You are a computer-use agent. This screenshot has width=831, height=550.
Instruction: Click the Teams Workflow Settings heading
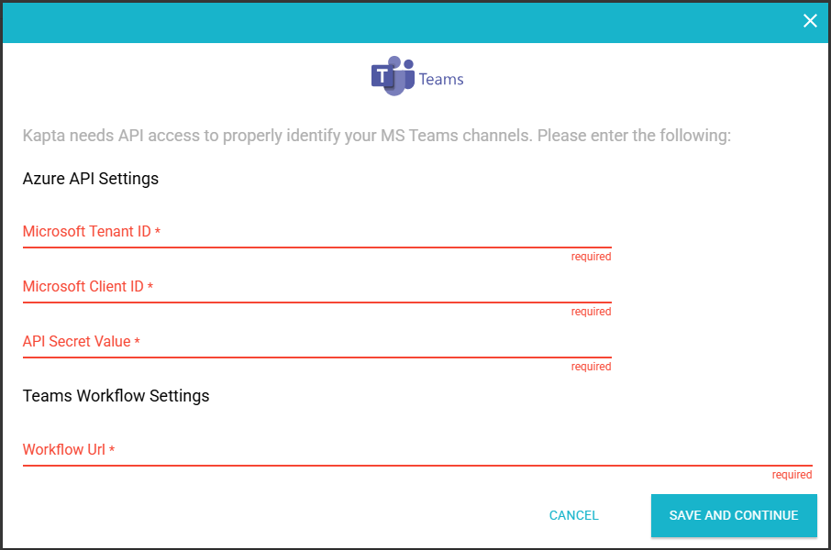[x=116, y=396]
